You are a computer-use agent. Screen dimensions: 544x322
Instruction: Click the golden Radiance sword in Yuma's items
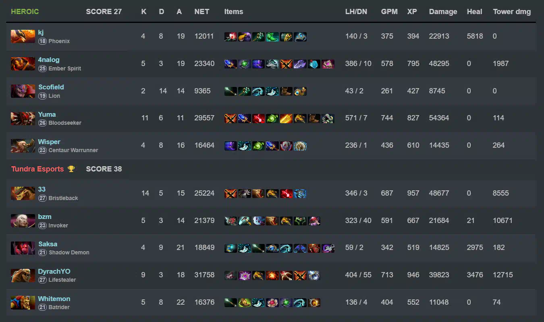(286, 118)
